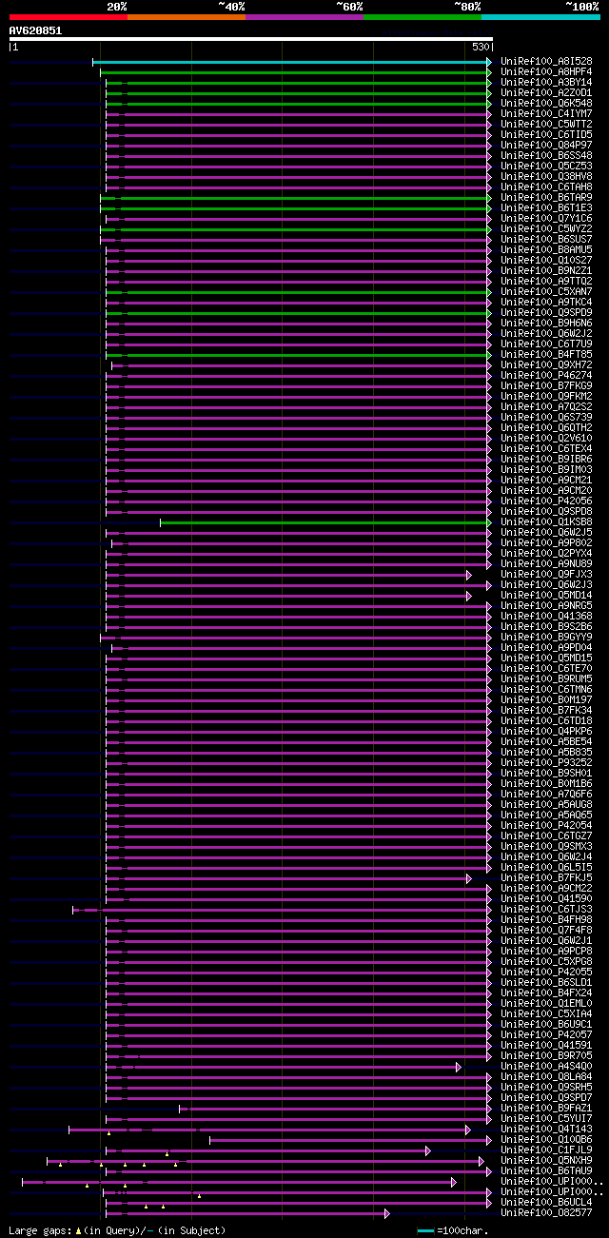The width and height of the screenshot is (609, 1238).
Task: Select the UniRef100_Q9FKM2 label
Action: point(546,396)
